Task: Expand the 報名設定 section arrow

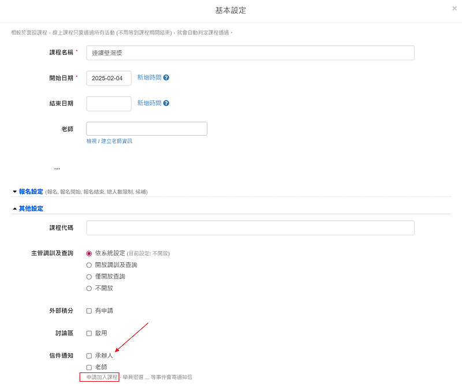Action: tap(15, 192)
